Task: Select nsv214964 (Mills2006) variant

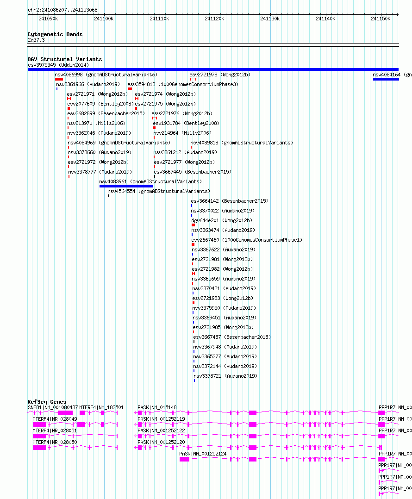Action: tap(182, 133)
